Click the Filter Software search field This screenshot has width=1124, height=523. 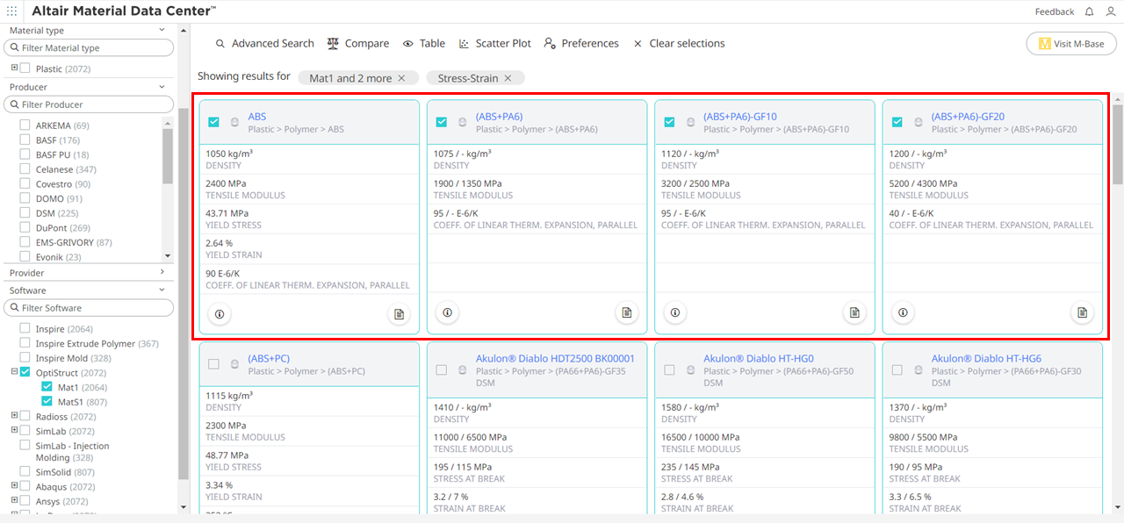pos(89,308)
